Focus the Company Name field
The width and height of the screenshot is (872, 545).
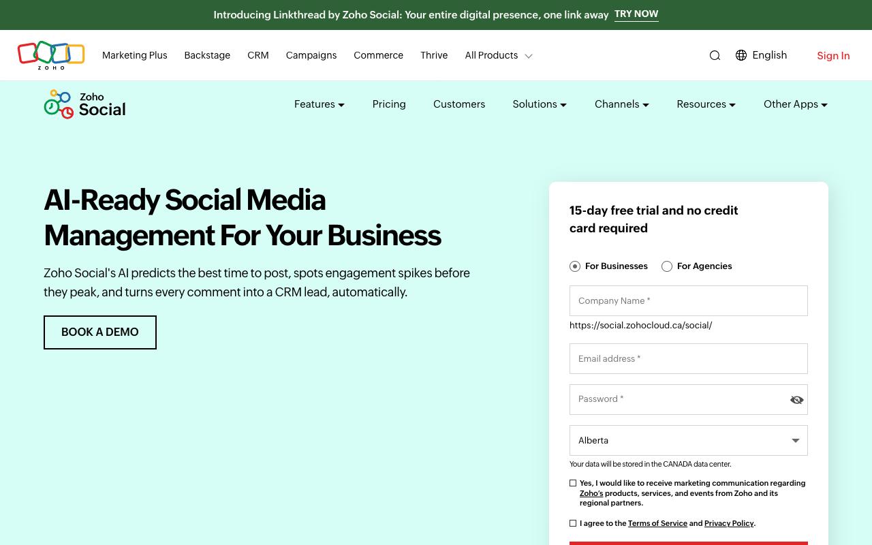[x=689, y=301]
